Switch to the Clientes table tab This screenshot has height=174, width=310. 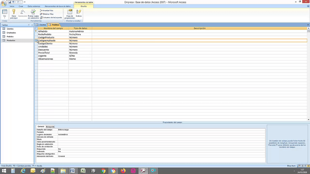(42, 25)
